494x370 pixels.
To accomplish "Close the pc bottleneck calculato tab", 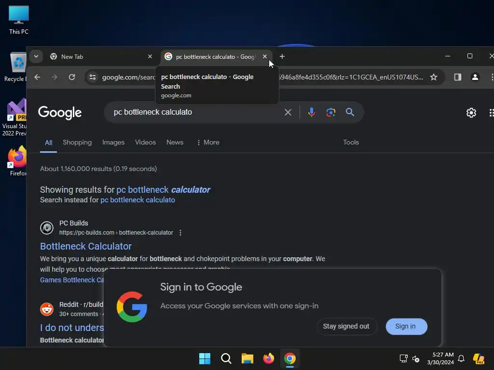I will 265,57.
